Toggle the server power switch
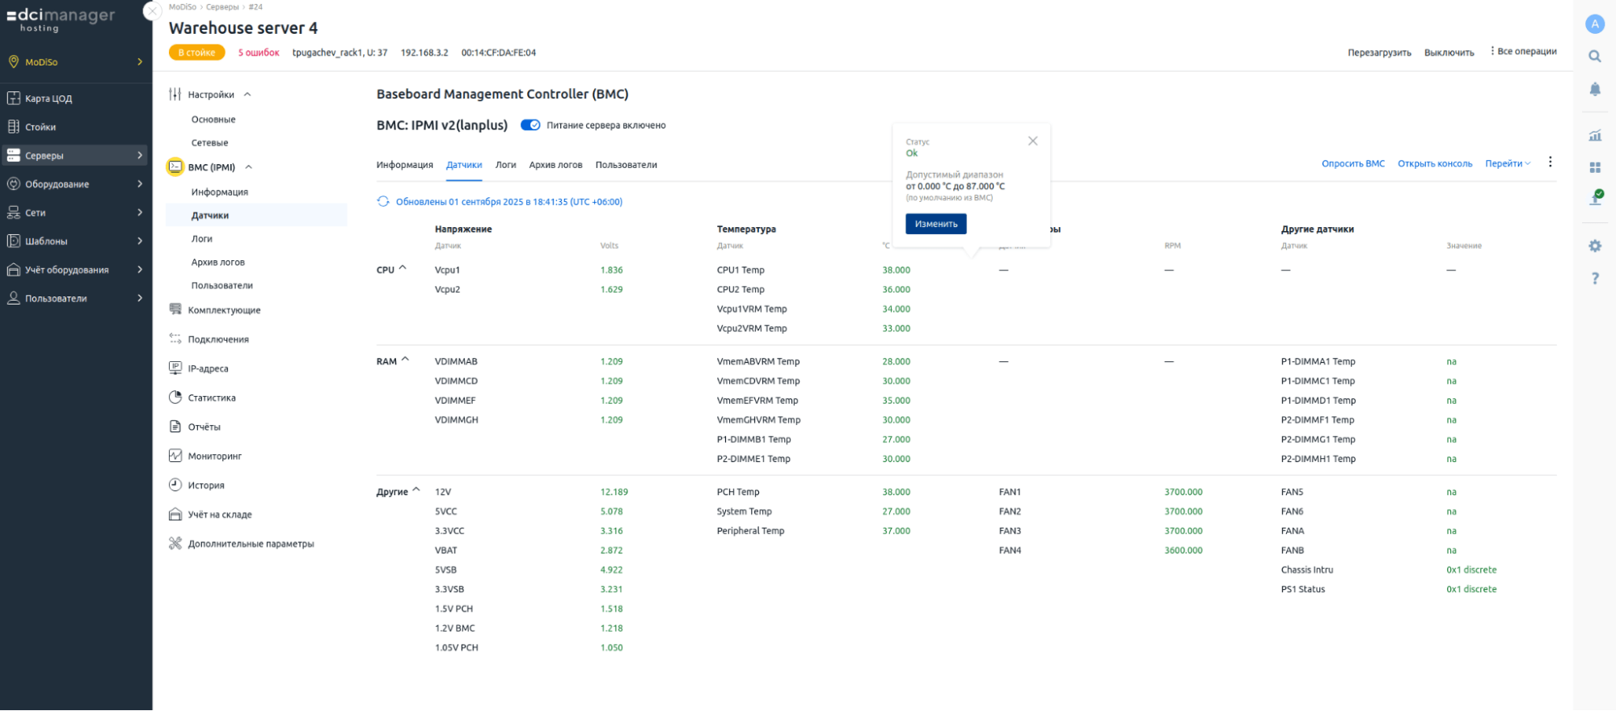 [x=530, y=125]
